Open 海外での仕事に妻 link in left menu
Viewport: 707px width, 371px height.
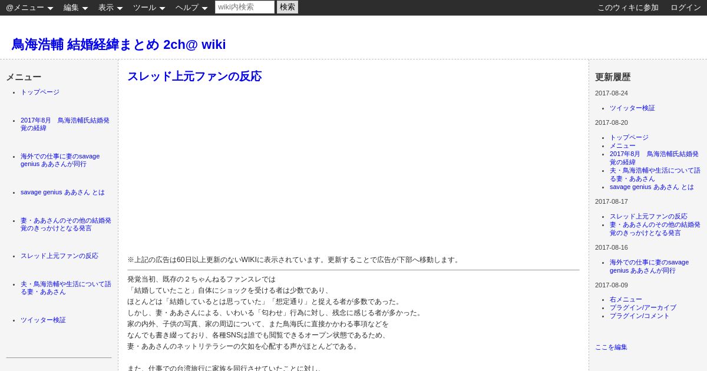pyautogui.click(x=60, y=160)
